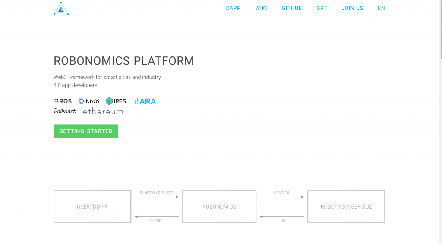Click the Polkadot logo
Image resolution: width=442 pixels, height=244 pixels.
click(x=65, y=112)
